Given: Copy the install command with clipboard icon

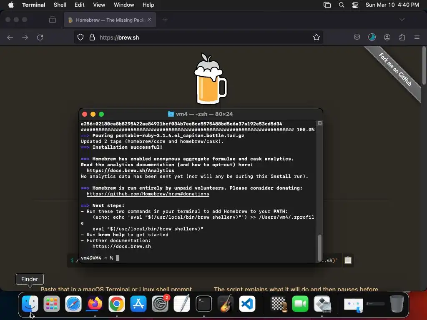Looking at the screenshot, I should [348, 260].
